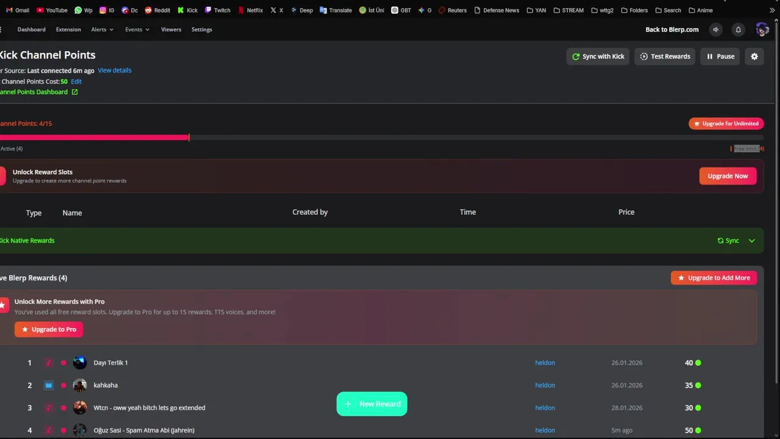780x439 pixels.
Task: Open the Translate bookmark
Action: [336, 10]
